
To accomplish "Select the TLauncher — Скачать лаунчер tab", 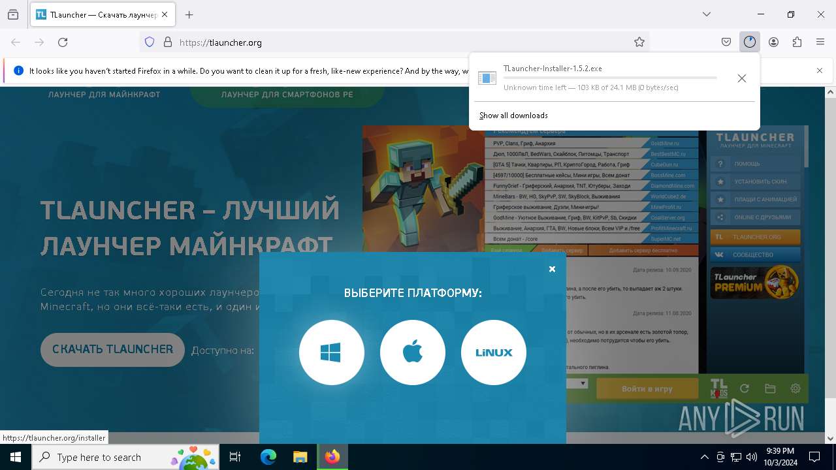I will pos(103,14).
